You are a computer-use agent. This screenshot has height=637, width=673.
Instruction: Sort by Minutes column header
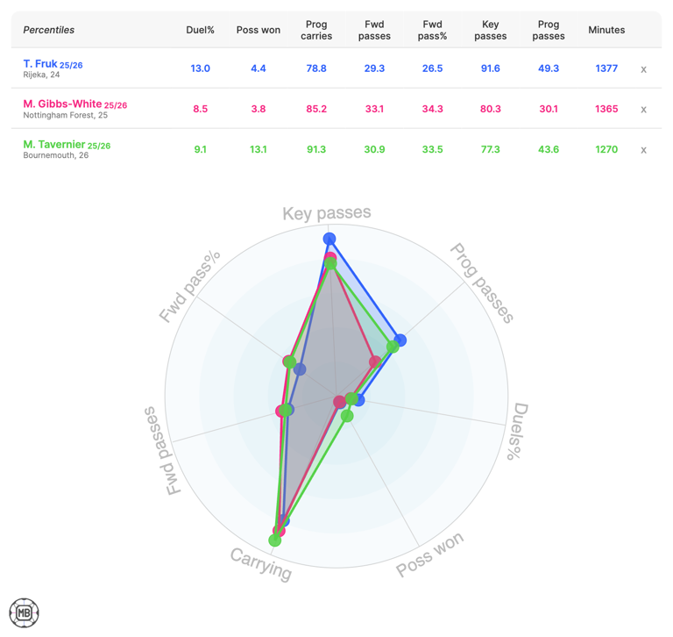(606, 30)
